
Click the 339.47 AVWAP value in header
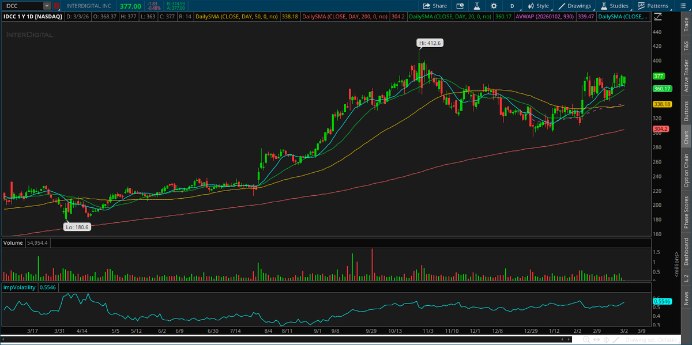pyautogui.click(x=585, y=17)
